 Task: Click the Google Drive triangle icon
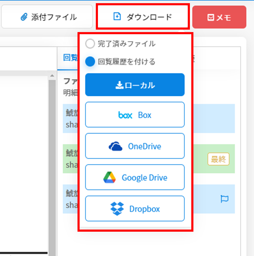[110, 177]
